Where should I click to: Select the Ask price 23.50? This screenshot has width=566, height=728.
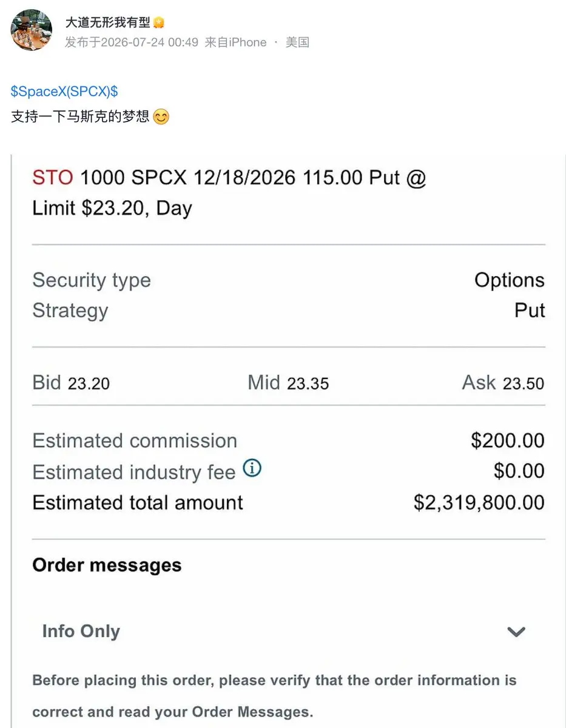(524, 383)
